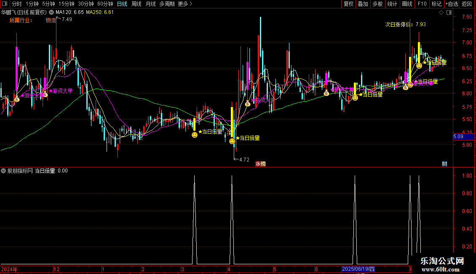476x274 pixels.
Task: Click the smiley icon near 2025/06/19 marker
Action: coord(355,98)
